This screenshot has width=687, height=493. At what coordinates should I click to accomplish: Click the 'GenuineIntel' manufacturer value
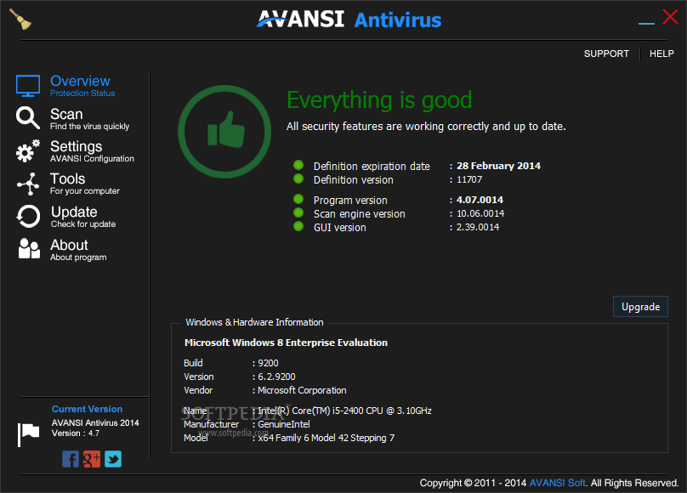pyautogui.click(x=283, y=424)
